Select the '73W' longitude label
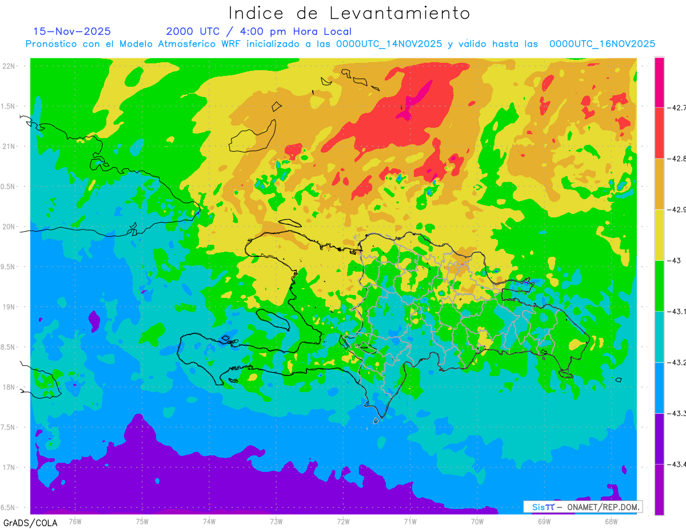This screenshot has width=686, height=529. click(x=276, y=521)
